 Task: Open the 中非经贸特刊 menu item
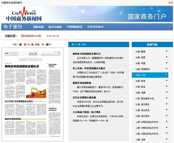click(95, 27)
